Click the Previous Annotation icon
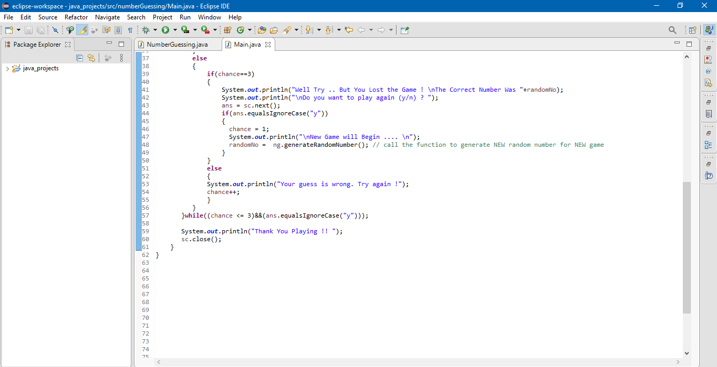The width and height of the screenshot is (717, 367). (x=329, y=30)
